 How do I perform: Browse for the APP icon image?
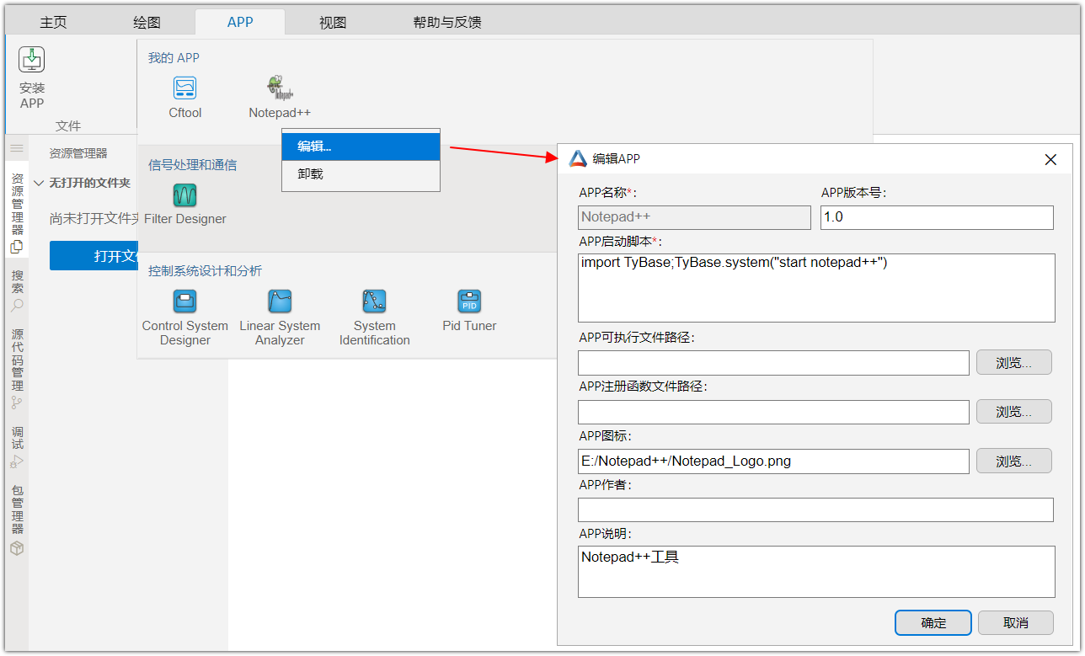click(x=1014, y=461)
